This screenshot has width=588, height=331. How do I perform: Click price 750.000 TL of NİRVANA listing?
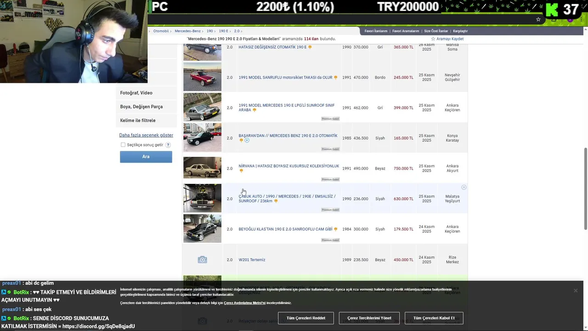point(403,168)
